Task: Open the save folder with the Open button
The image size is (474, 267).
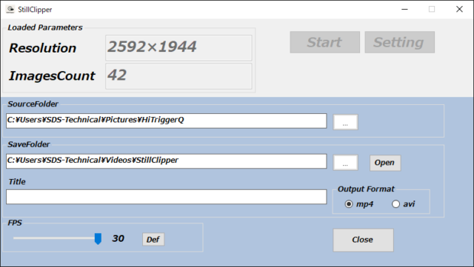Action: pos(385,163)
